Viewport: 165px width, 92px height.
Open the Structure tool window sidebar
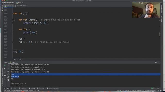click(x=2, y=72)
